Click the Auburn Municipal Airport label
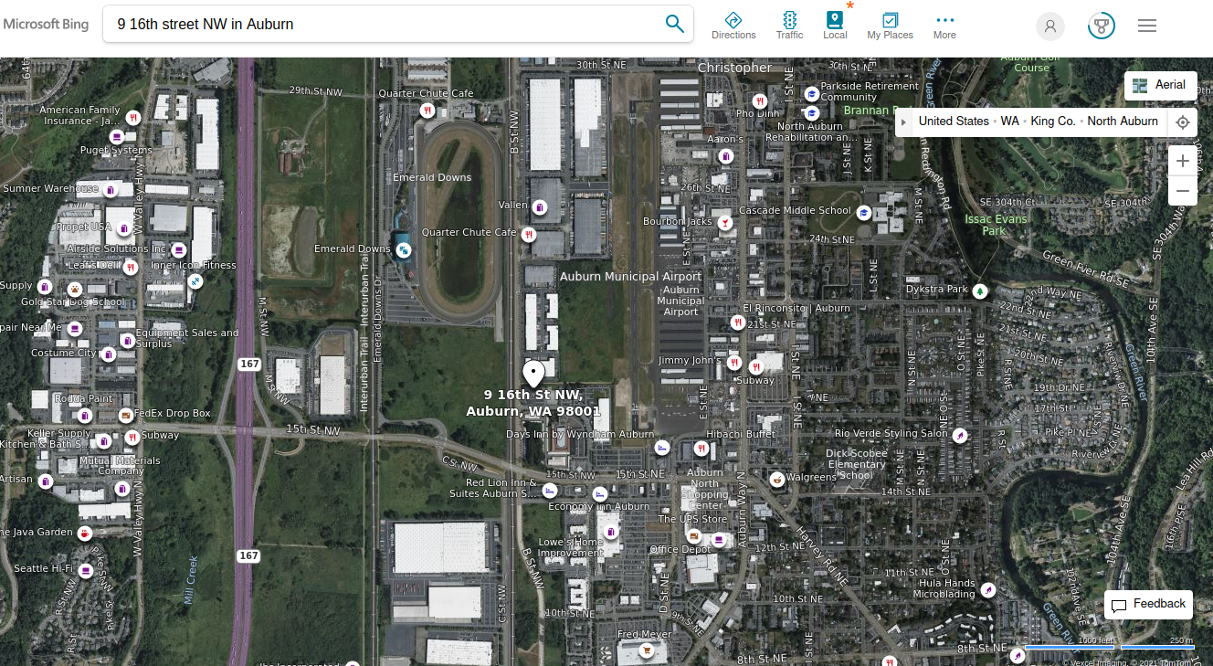The height and width of the screenshot is (666, 1213). [630, 277]
